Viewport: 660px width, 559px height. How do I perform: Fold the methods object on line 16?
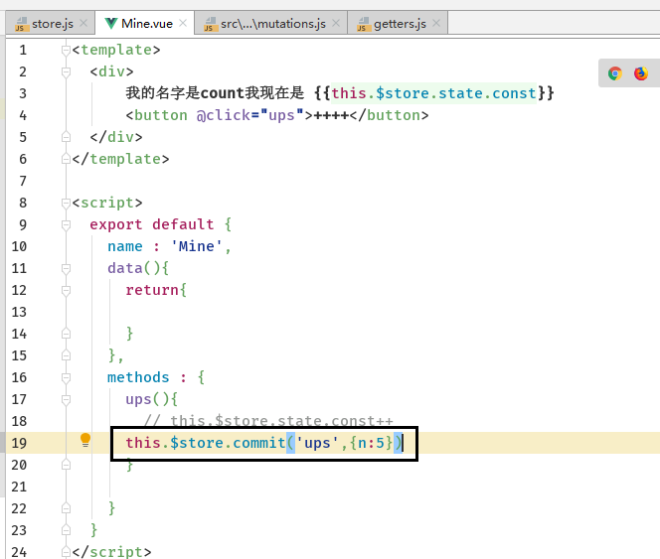pyautogui.click(x=66, y=378)
